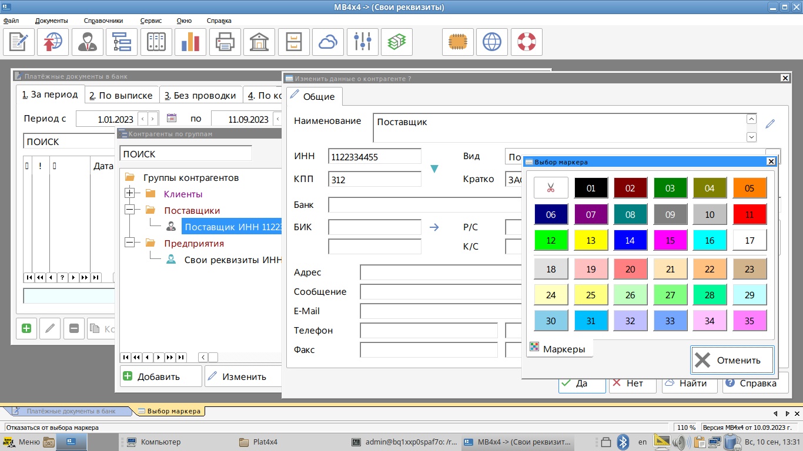Image resolution: width=803 pixels, height=451 pixels.
Task: Collapse the Предприятия group tree node
Action: tap(130, 243)
